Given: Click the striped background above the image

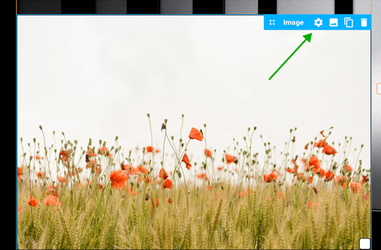Looking at the screenshot, I should 171,6.
